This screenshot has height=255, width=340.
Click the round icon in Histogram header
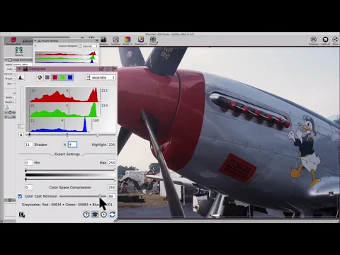coord(108,69)
